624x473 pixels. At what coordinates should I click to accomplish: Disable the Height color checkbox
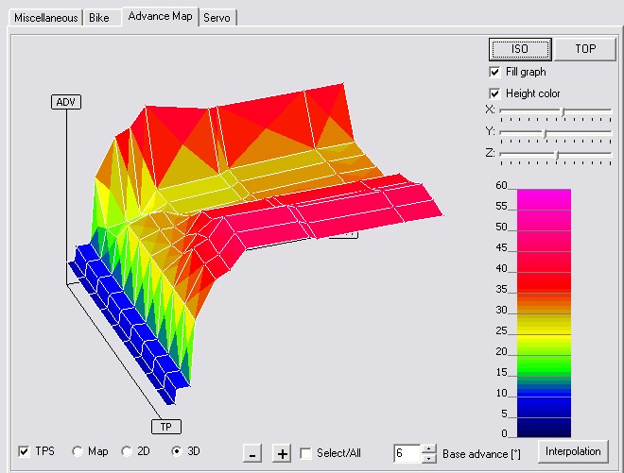pos(494,93)
